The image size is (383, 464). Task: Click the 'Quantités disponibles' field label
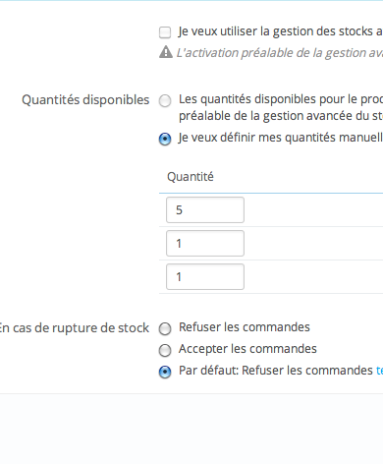tap(85, 100)
